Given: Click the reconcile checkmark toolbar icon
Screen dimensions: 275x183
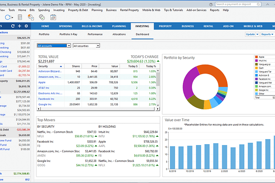Looking at the screenshot, I should pos(43,17).
